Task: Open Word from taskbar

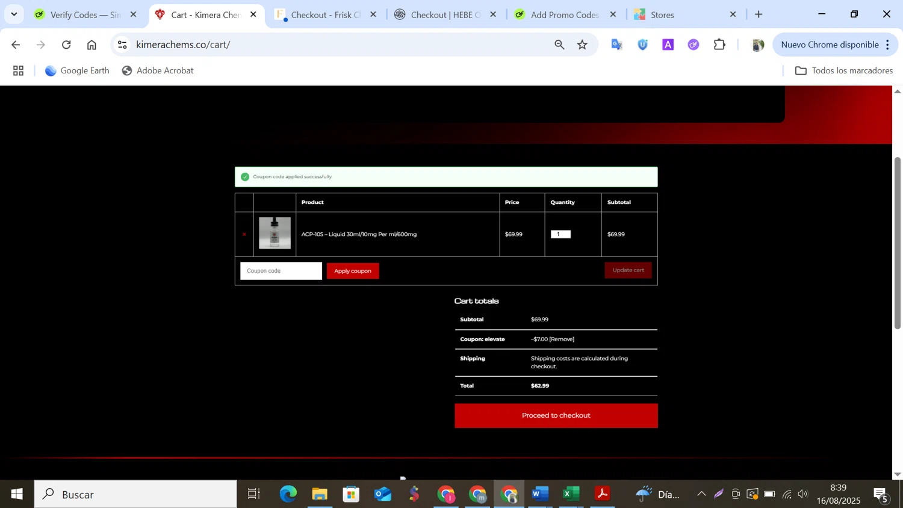Action: point(540,494)
